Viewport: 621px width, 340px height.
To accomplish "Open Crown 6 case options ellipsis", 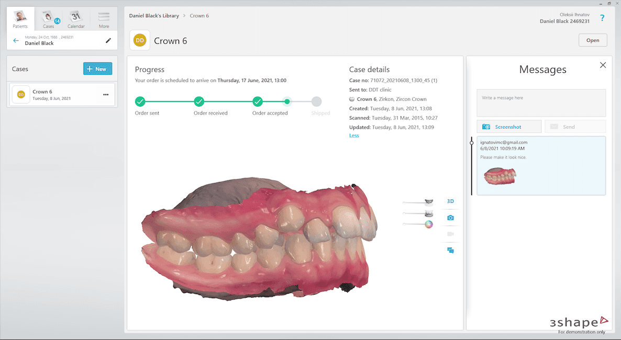I will [x=106, y=95].
